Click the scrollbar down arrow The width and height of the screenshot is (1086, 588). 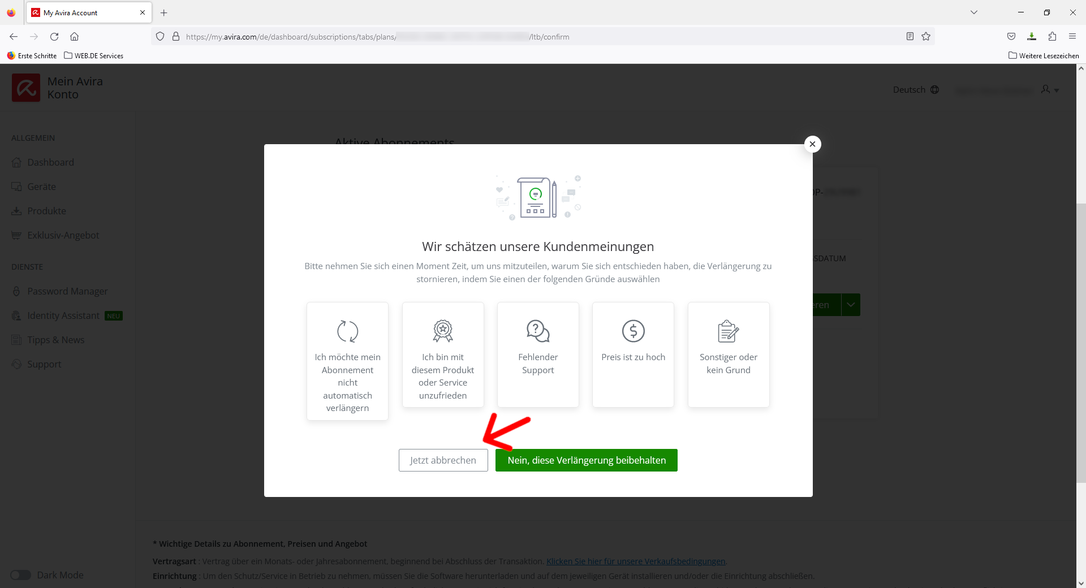[x=1081, y=583]
